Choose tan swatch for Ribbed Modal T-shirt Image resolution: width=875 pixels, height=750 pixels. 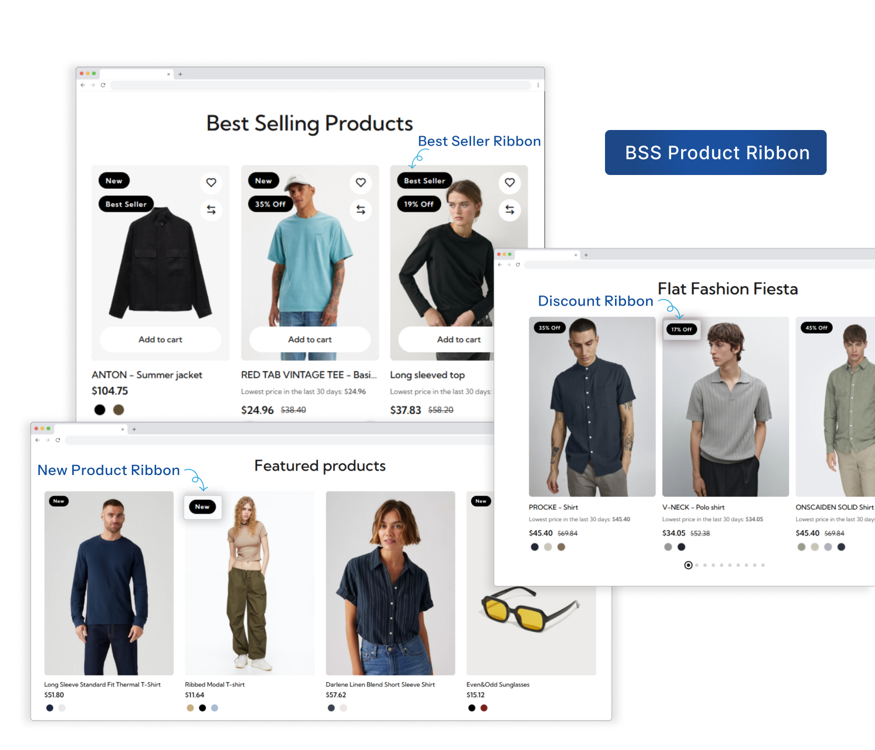(x=191, y=708)
